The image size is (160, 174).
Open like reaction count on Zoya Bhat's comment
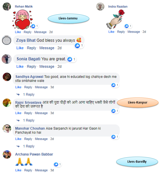79,46
